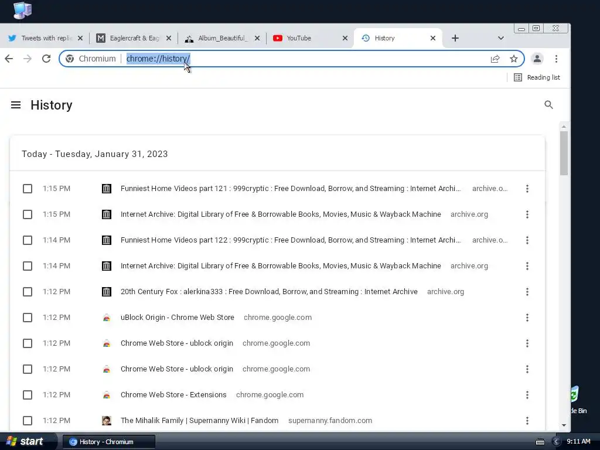Select checkbox for 20th Century Fox entry

28,292
